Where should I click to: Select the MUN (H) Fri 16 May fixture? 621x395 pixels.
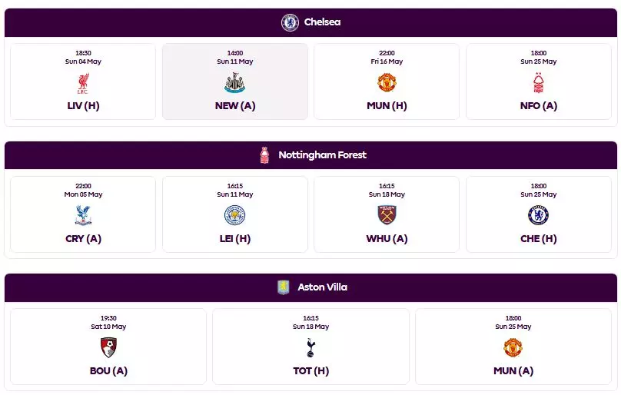pos(387,81)
